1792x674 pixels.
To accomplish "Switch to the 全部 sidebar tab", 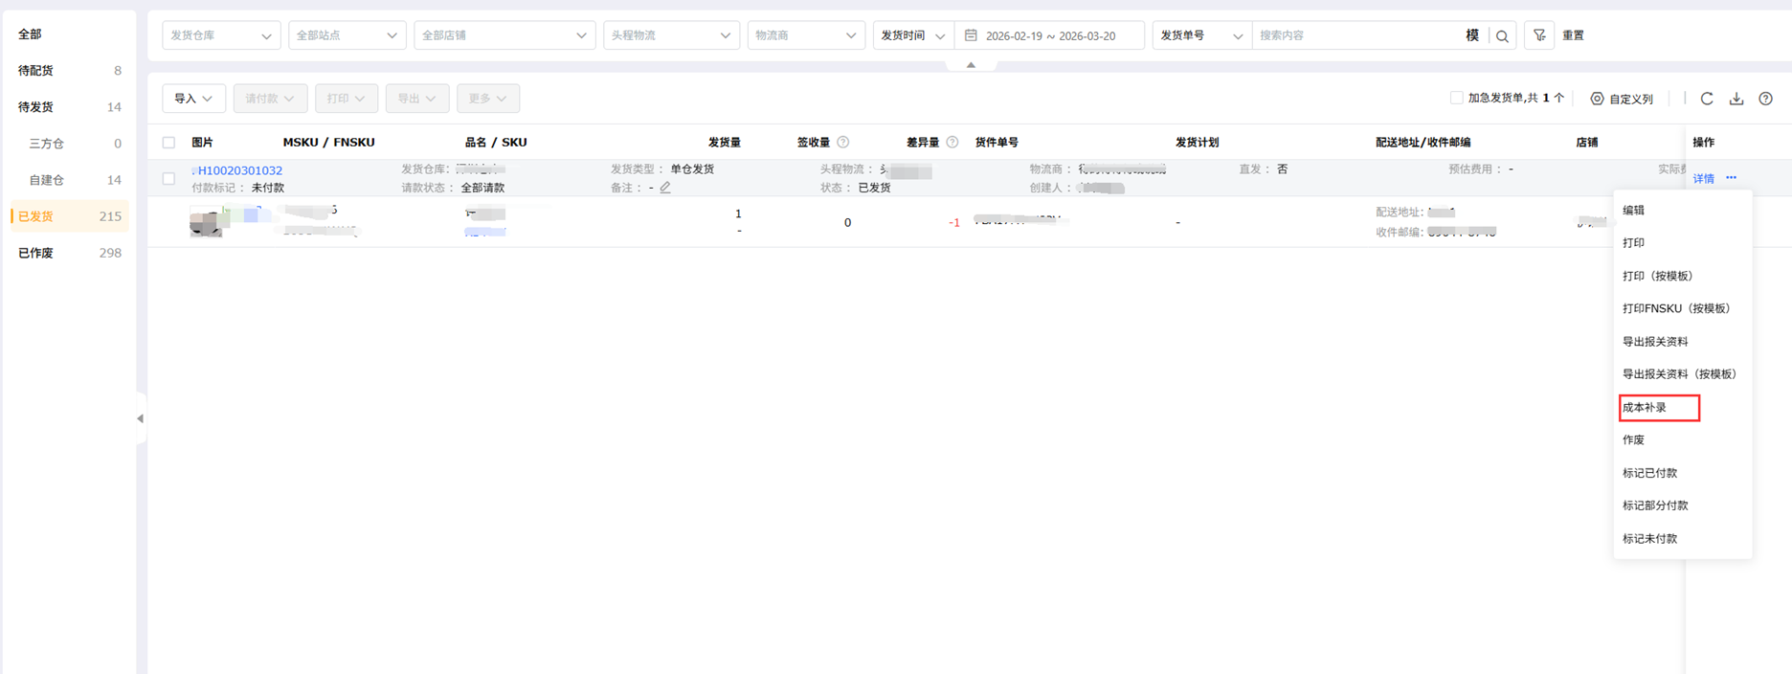I will (68, 34).
